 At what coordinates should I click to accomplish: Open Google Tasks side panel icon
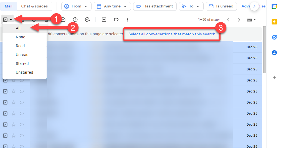point(274,37)
